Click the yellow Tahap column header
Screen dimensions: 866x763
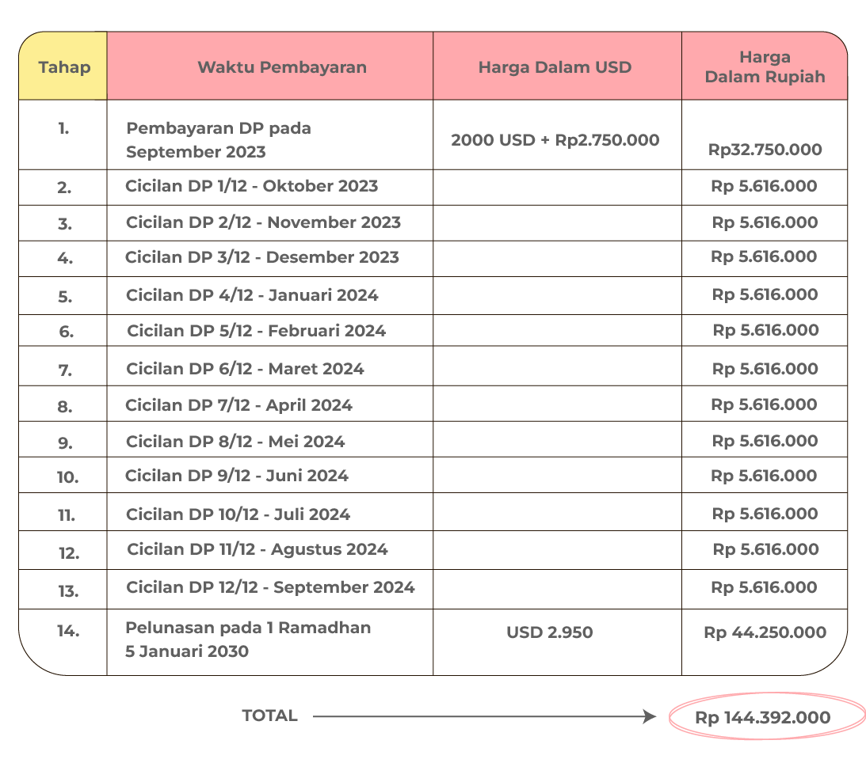pos(63,67)
